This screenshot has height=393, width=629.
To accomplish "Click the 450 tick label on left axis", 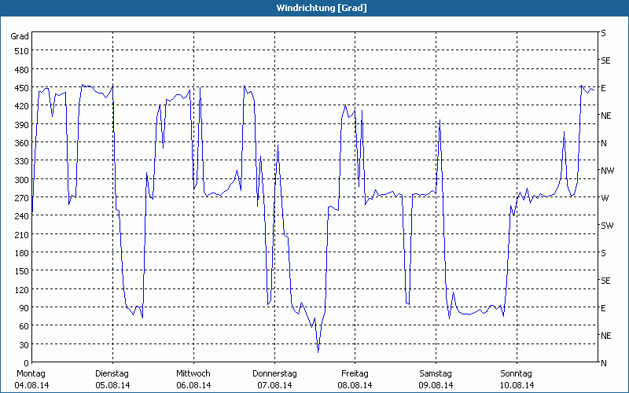I will tap(21, 88).
